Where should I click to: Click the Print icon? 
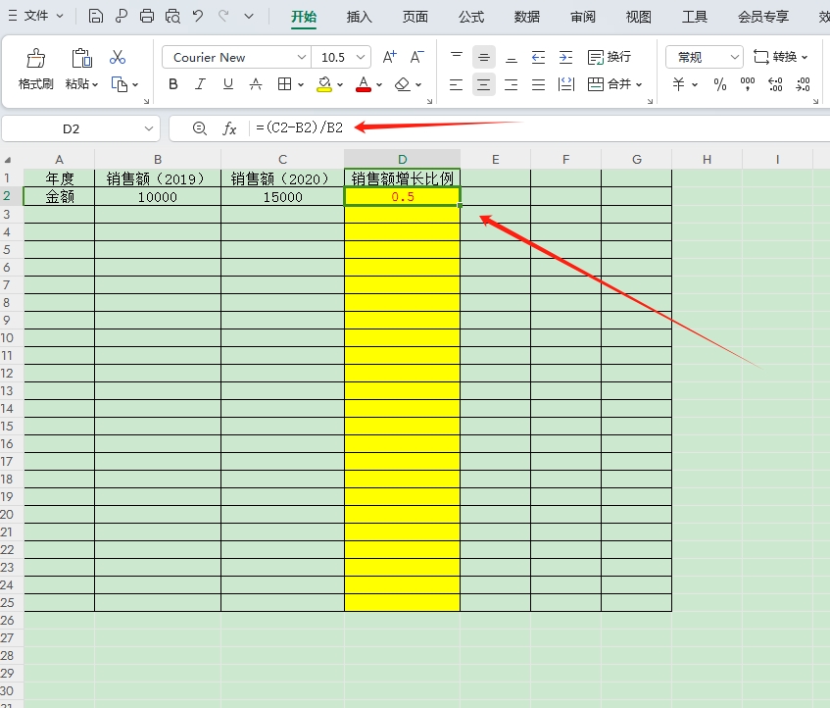(x=147, y=17)
